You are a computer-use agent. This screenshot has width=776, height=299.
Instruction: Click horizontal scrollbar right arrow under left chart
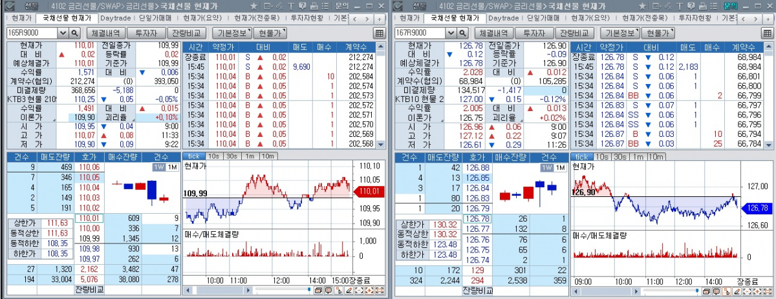pyautogui.click(x=248, y=291)
